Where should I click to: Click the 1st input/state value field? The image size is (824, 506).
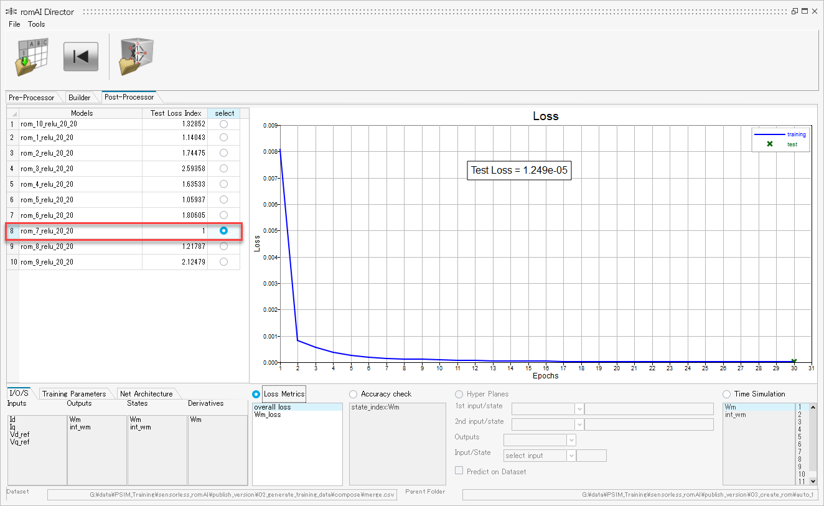tap(649, 409)
